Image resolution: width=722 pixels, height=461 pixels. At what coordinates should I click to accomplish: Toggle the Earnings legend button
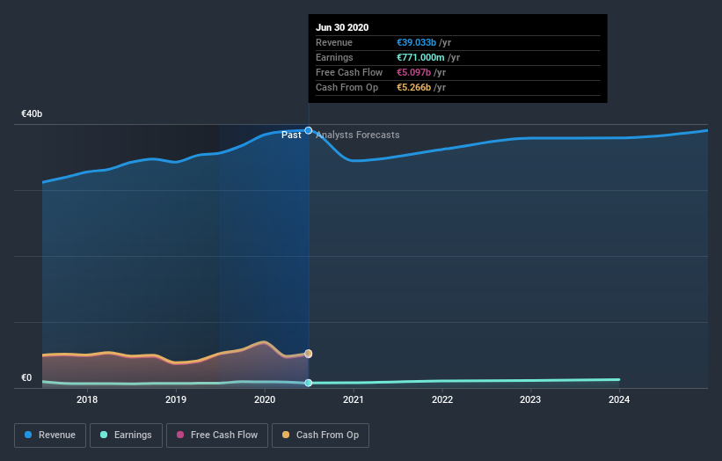[126, 435]
